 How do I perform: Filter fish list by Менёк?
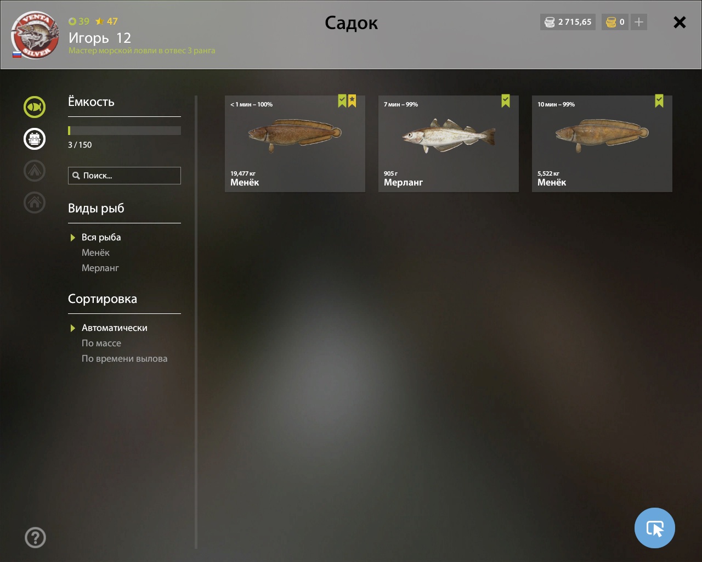pos(95,252)
